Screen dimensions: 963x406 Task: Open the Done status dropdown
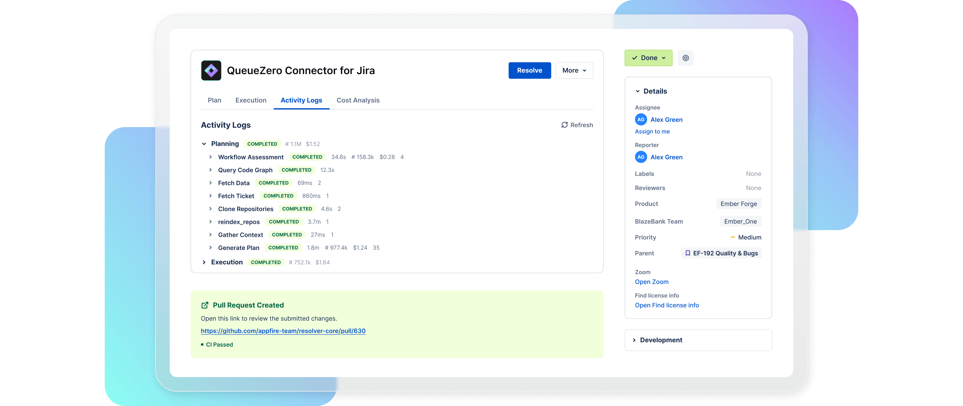648,58
